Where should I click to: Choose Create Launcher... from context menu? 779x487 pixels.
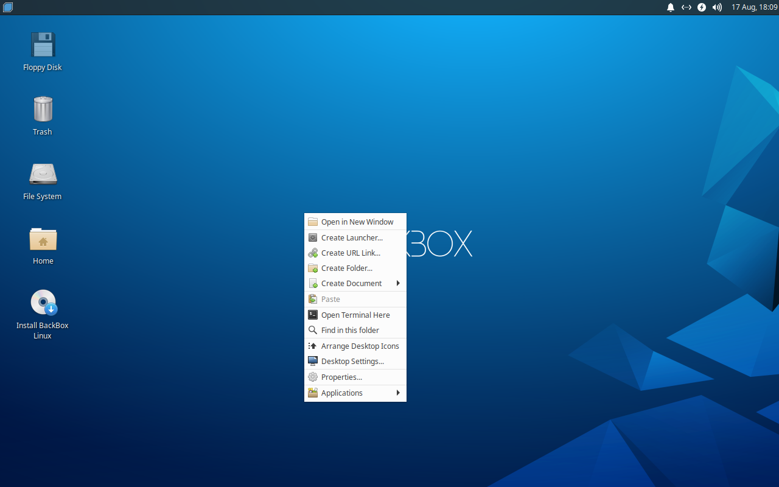click(x=355, y=237)
